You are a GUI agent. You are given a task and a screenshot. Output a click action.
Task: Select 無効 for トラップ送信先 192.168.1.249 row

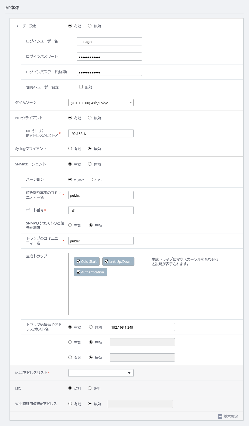(x=91, y=327)
